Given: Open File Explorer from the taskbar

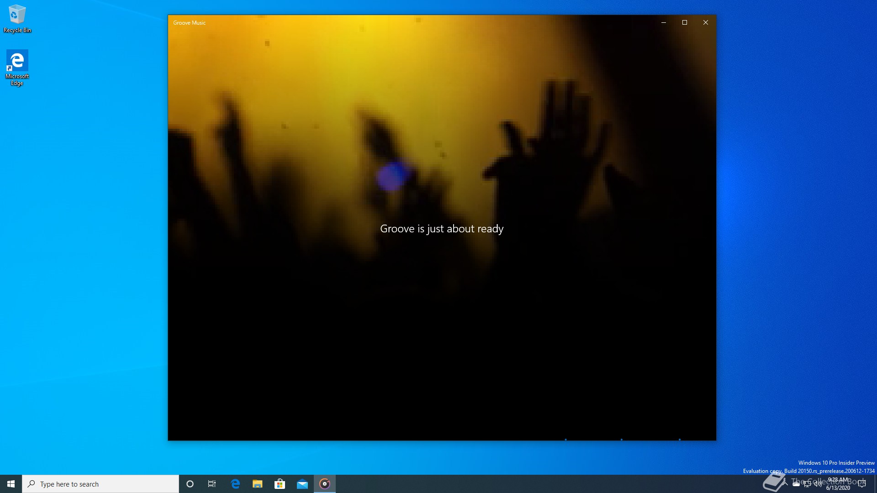Looking at the screenshot, I should click(x=258, y=484).
